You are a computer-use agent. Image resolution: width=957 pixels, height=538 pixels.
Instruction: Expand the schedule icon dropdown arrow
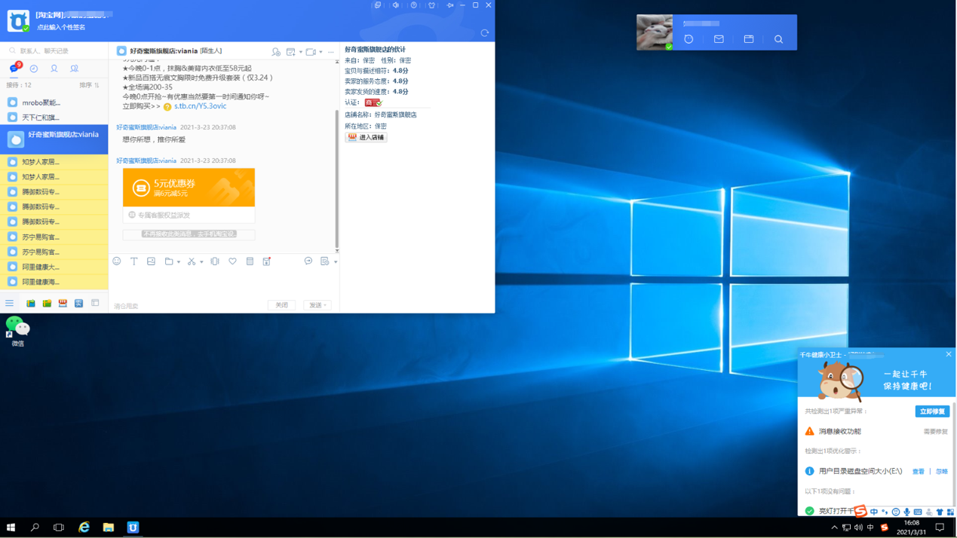point(300,53)
